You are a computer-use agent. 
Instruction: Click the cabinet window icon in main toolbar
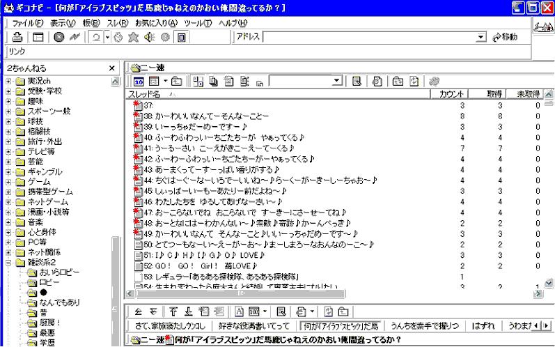38,37
